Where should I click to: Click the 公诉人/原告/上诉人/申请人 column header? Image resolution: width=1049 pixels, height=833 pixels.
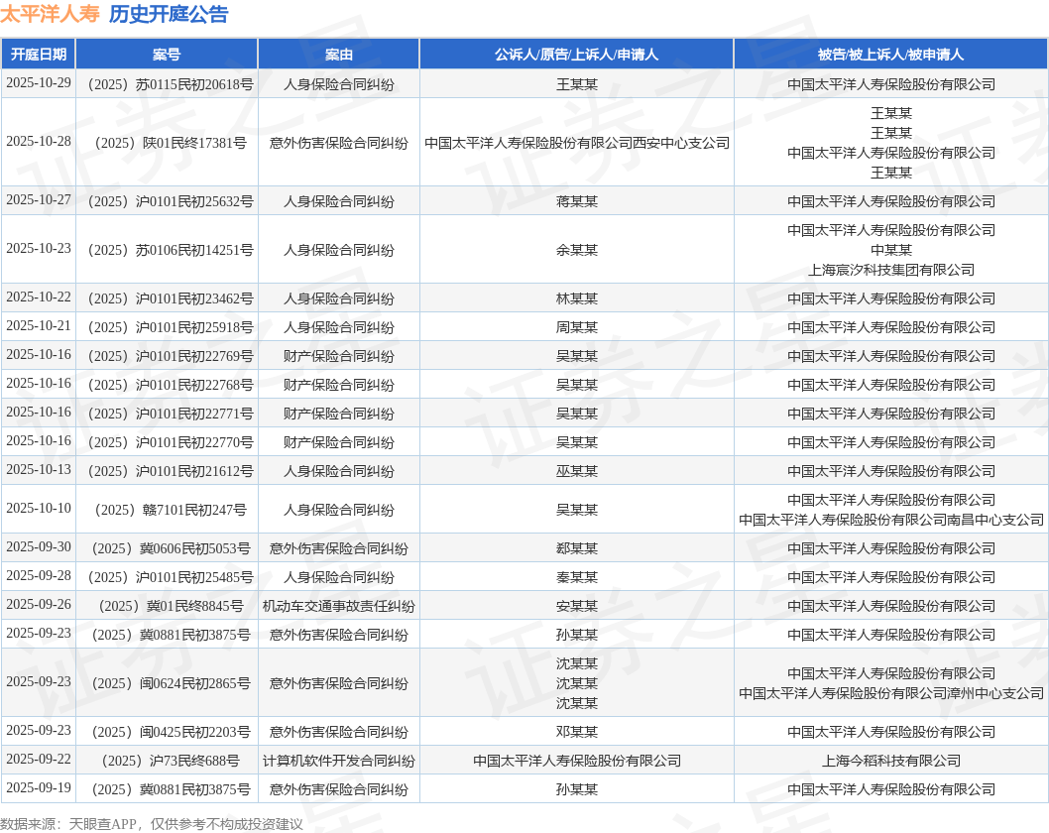577,55
